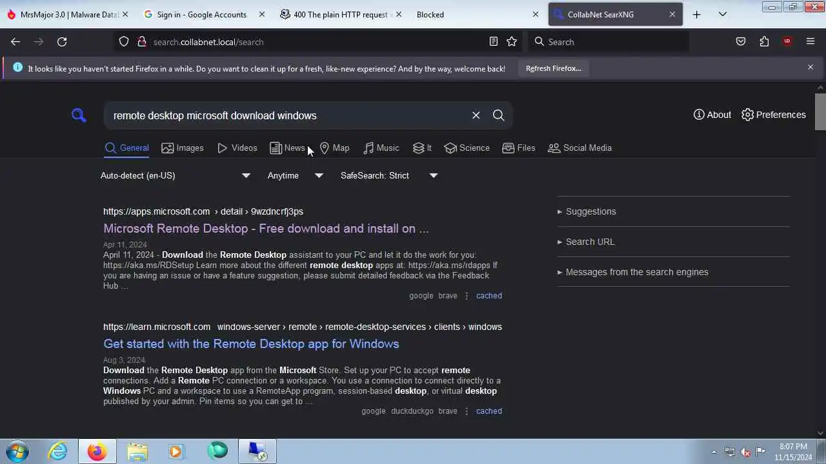The image size is (826, 464).
Task: Click the taskbar clock showing 8:07 PM
Action: (x=793, y=452)
